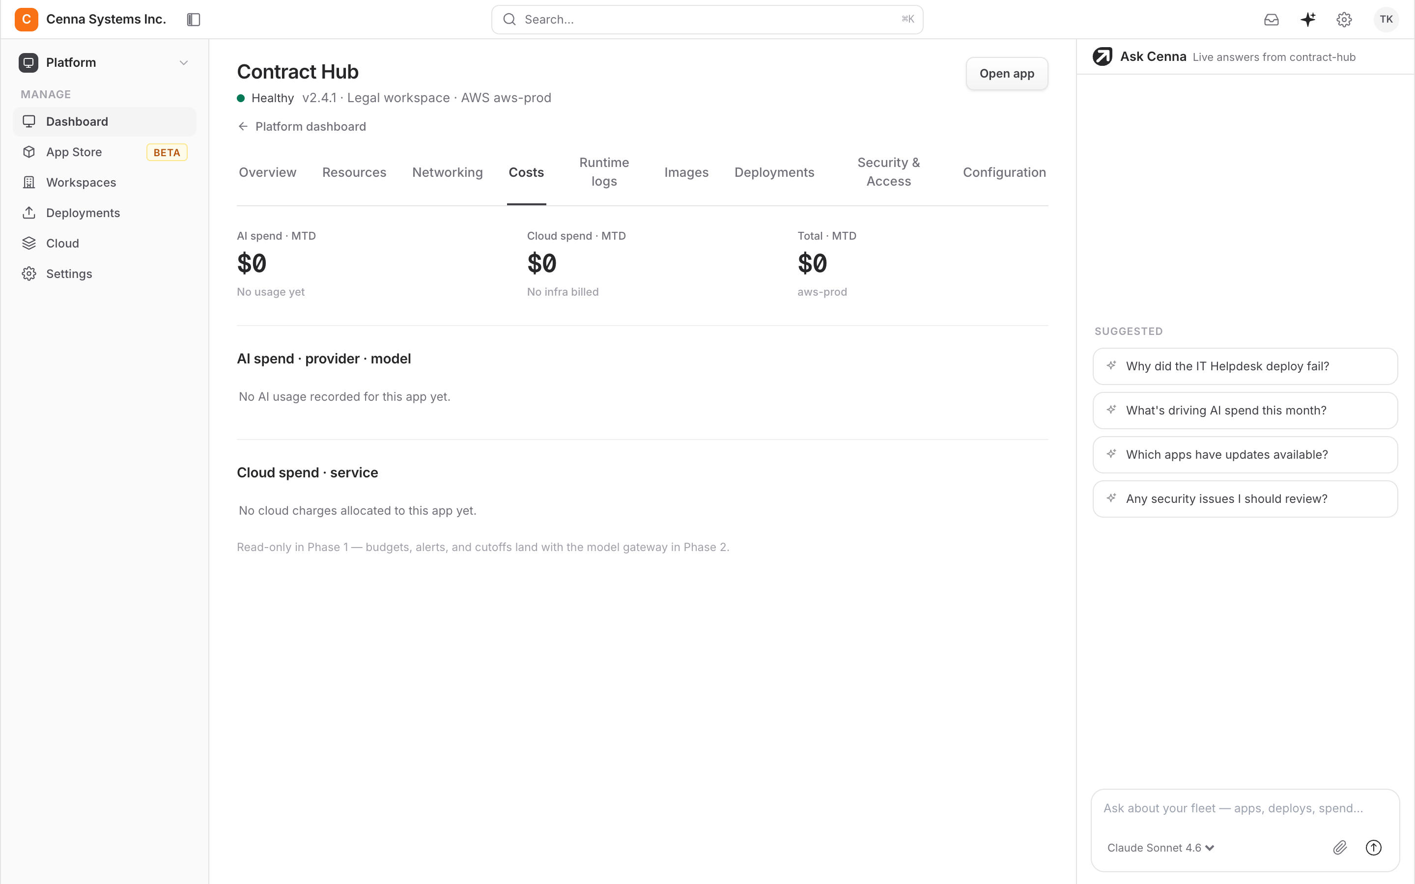This screenshot has width=1415, height=884.
Task: Ask about security issues to review
Action: pyautogui.click(x=1245, y=498)
